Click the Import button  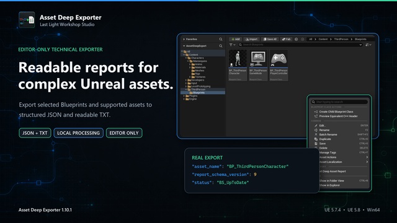coord(251,39)
